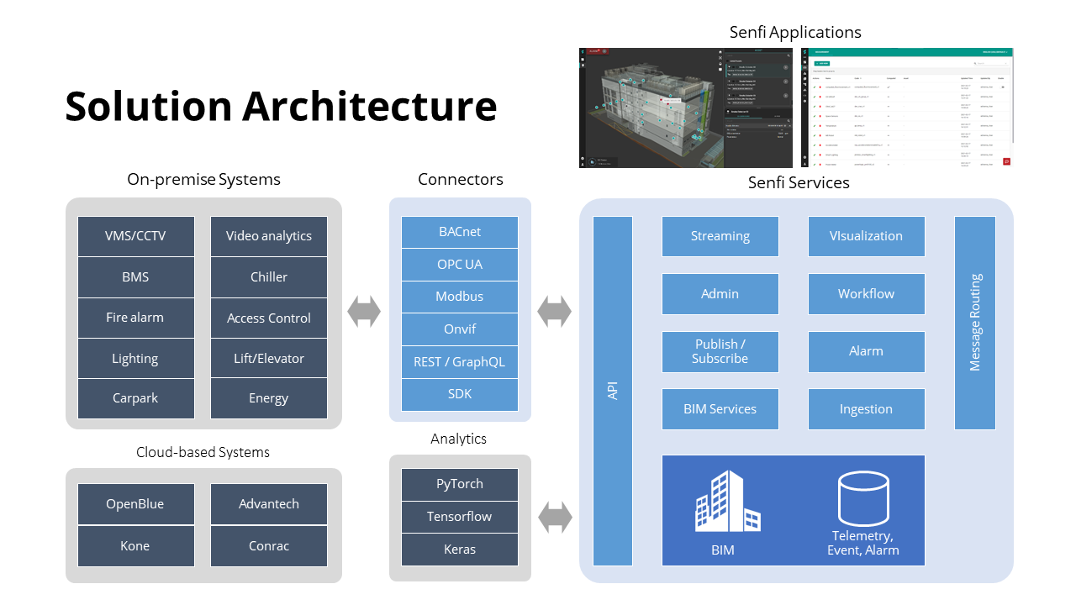
Task: Expand the On-premise Systems group
Action: 203,179
